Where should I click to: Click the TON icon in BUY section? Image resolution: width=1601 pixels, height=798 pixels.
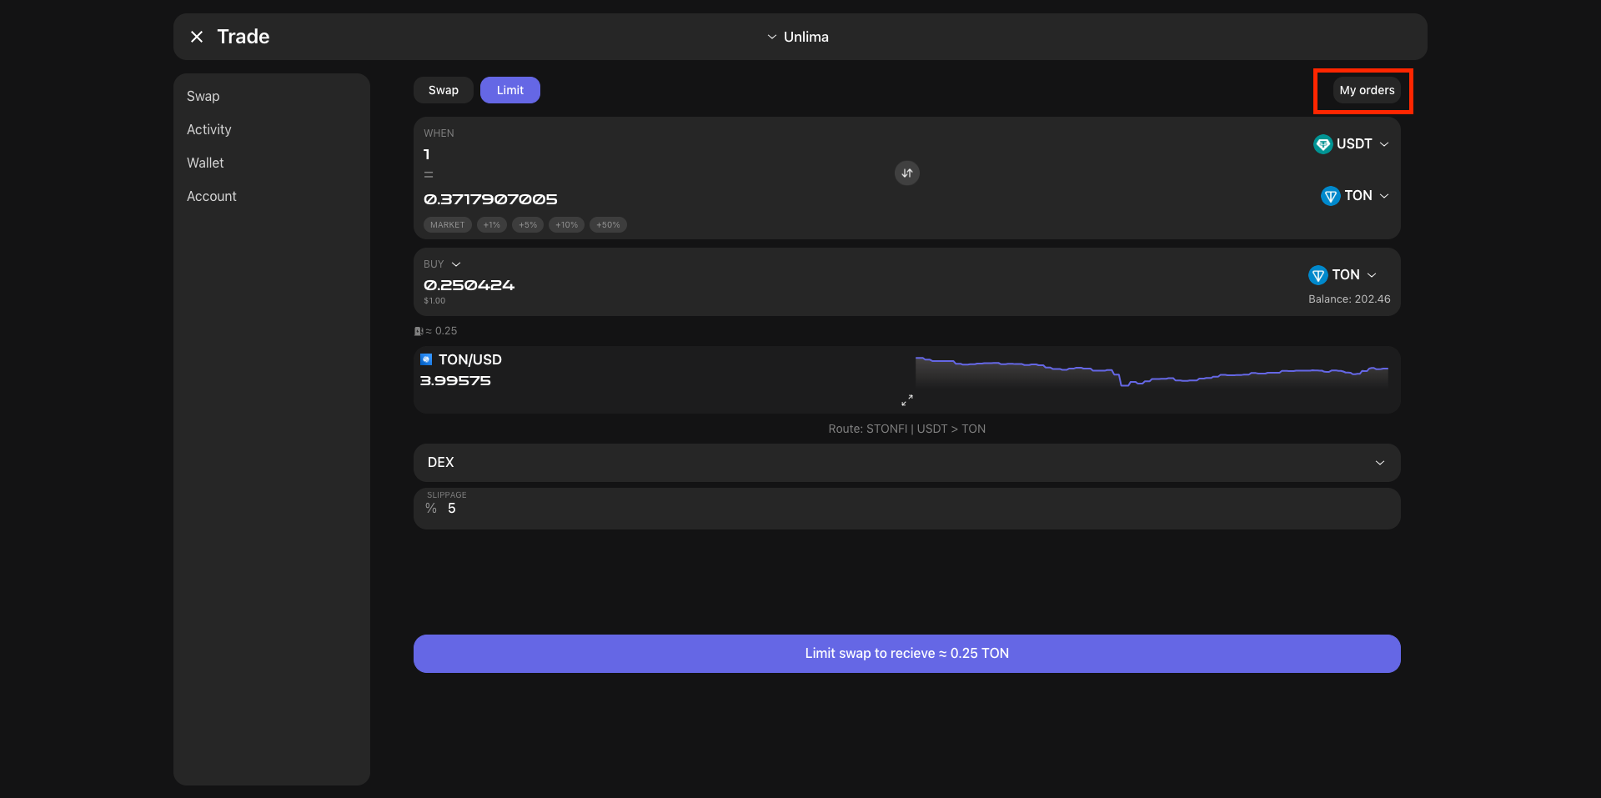coord(1317,275)
